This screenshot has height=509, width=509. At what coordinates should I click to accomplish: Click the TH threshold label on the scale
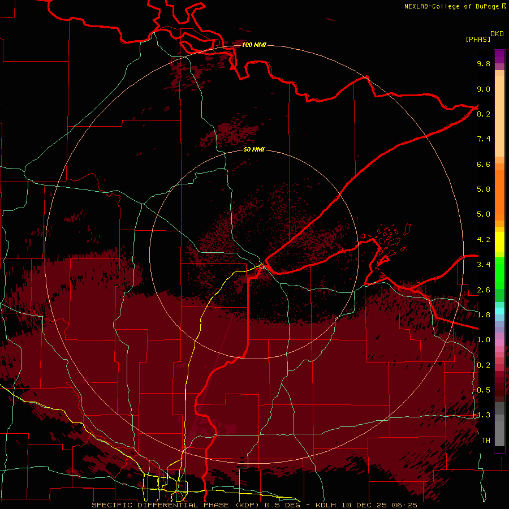pyautogui.click(x=486, y=441)
